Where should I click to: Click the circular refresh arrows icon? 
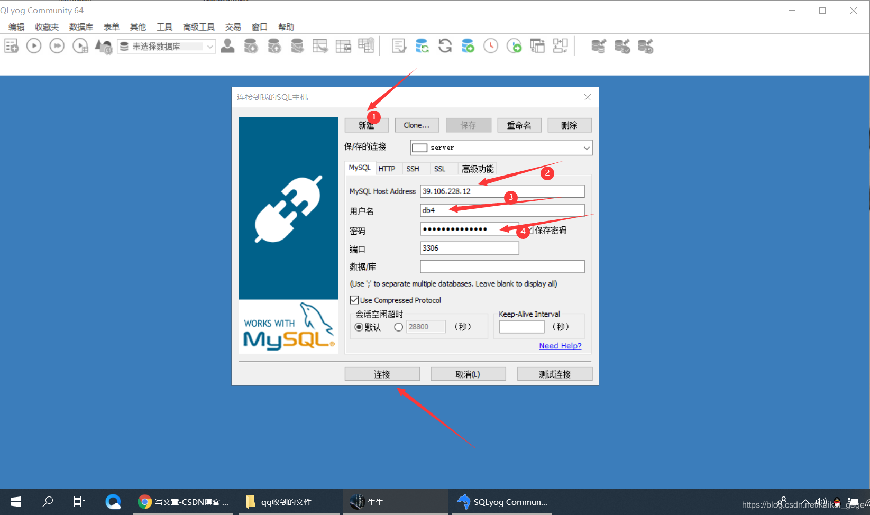pos(445,47)
